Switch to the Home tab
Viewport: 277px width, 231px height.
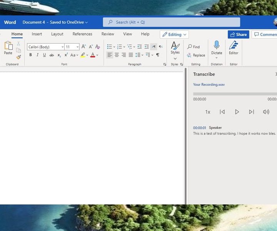(17, 34)
